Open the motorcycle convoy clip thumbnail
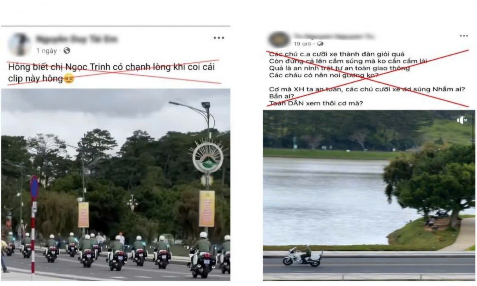This screenshot has width=477, height=286. click(x=116, y=185)
